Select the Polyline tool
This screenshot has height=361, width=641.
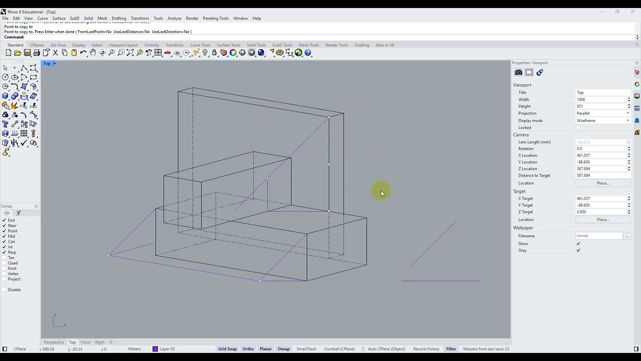pyautogui.click(x=24, y=68)
